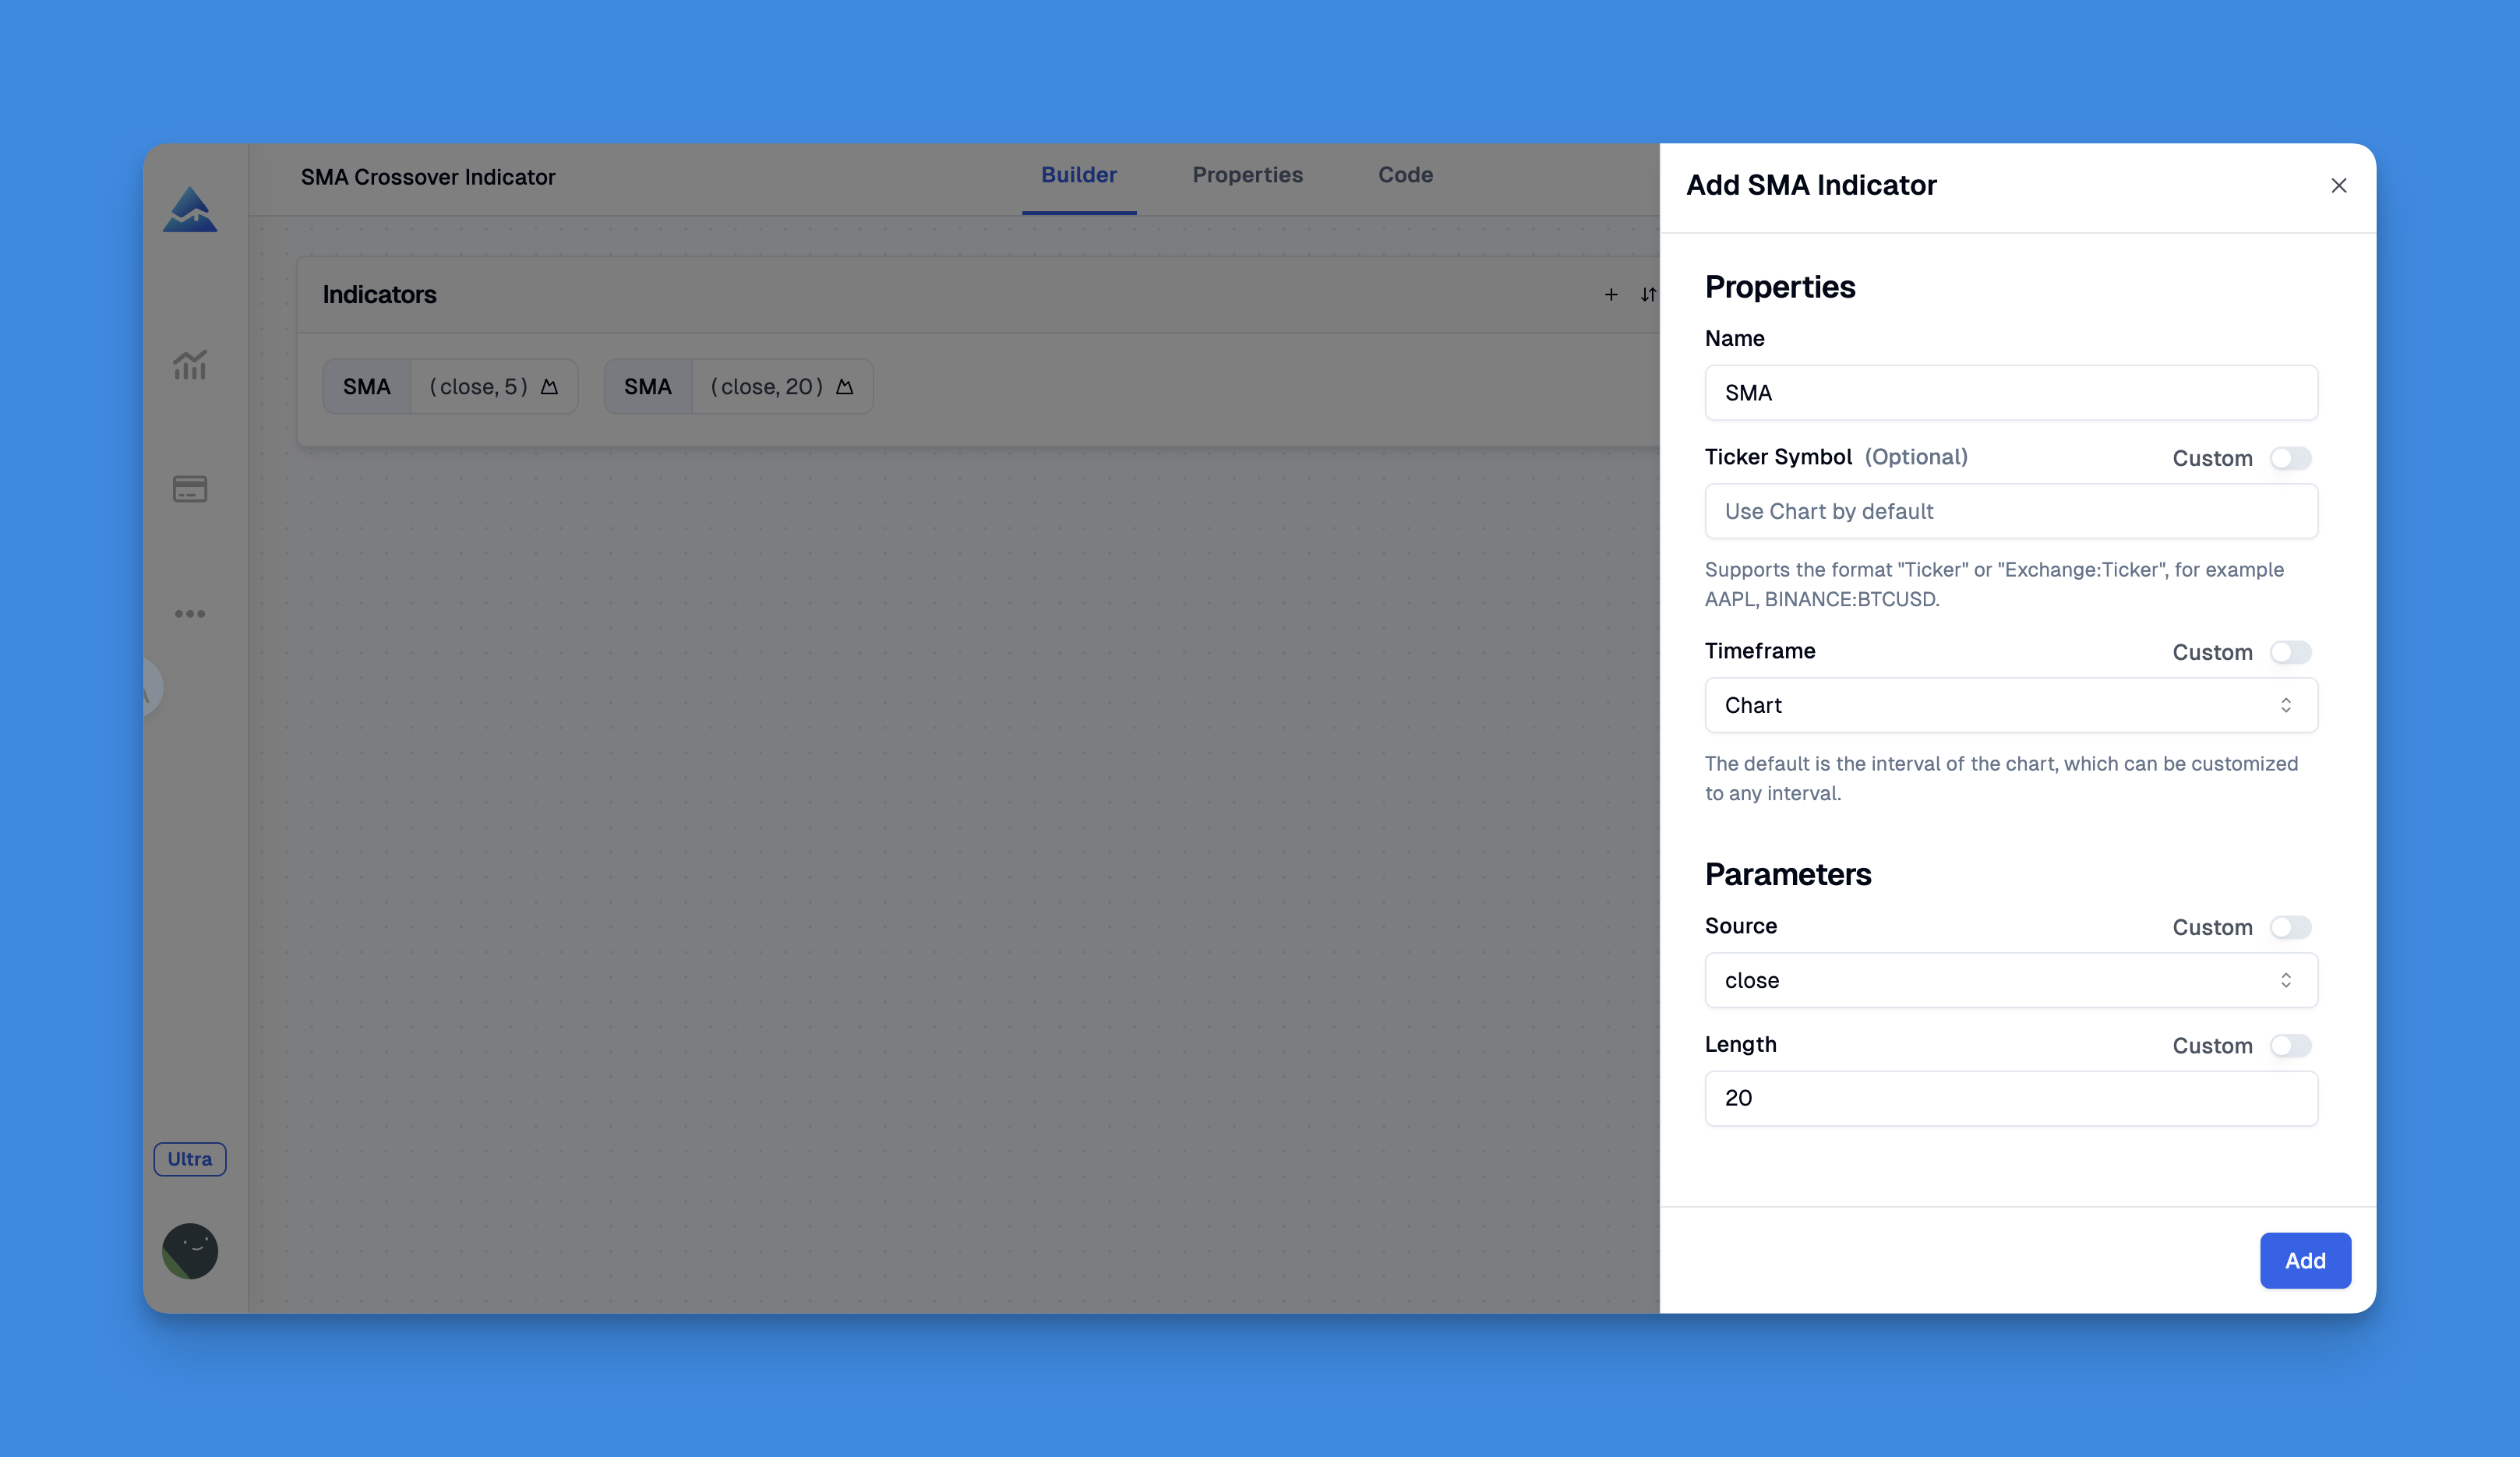
Task: Expand the Timeframe Chart dropdown
Action: (x=2010, y=704)
